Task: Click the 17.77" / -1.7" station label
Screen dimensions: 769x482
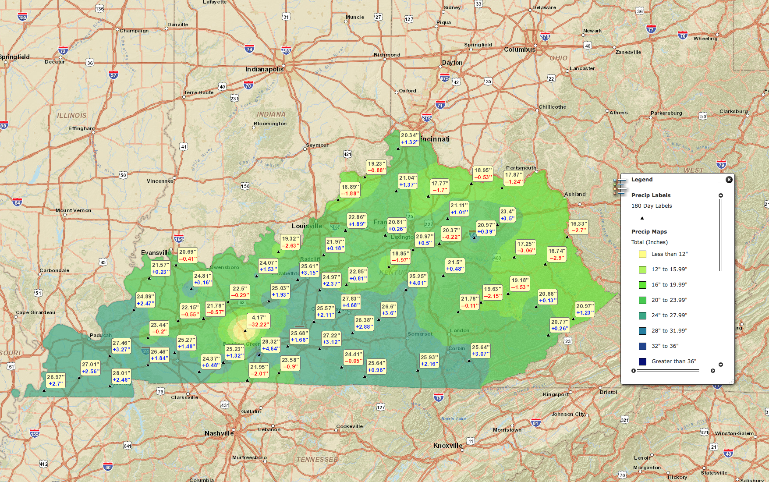Action: [439, 187]
